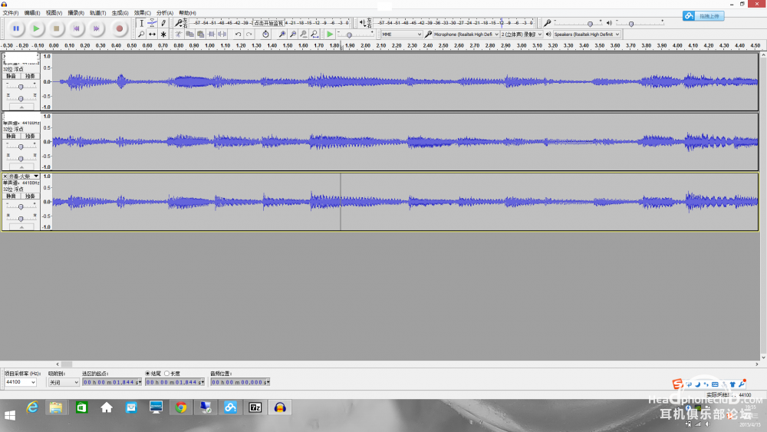The width and height of the screenshot is (767, 432).
Task: Click Play-at-speed green arrow
Action: tap(330, 35)
